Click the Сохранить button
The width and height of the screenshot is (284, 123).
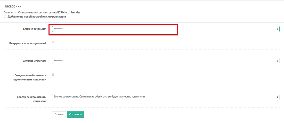tap(75, 114)
